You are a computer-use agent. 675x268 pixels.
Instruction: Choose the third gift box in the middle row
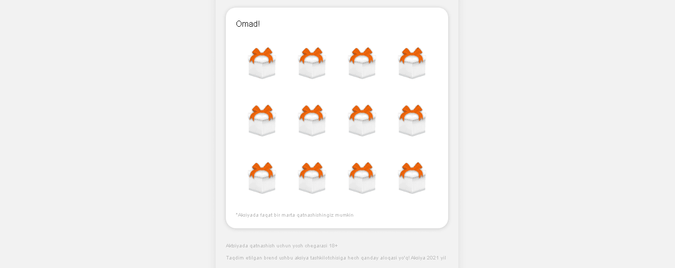coord(362,120)
